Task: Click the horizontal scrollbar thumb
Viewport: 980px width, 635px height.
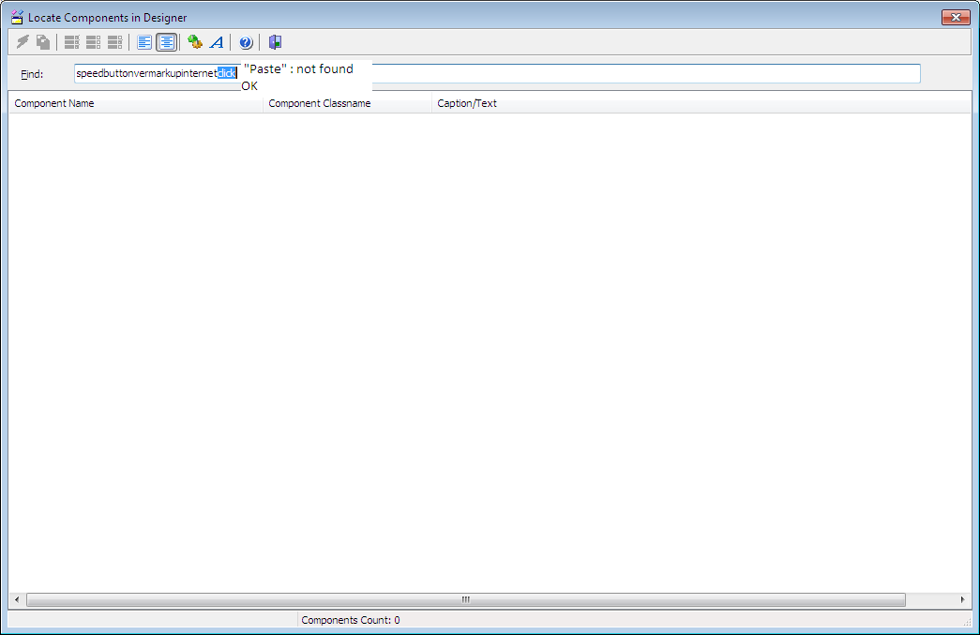Action: [x=466, y=599]
